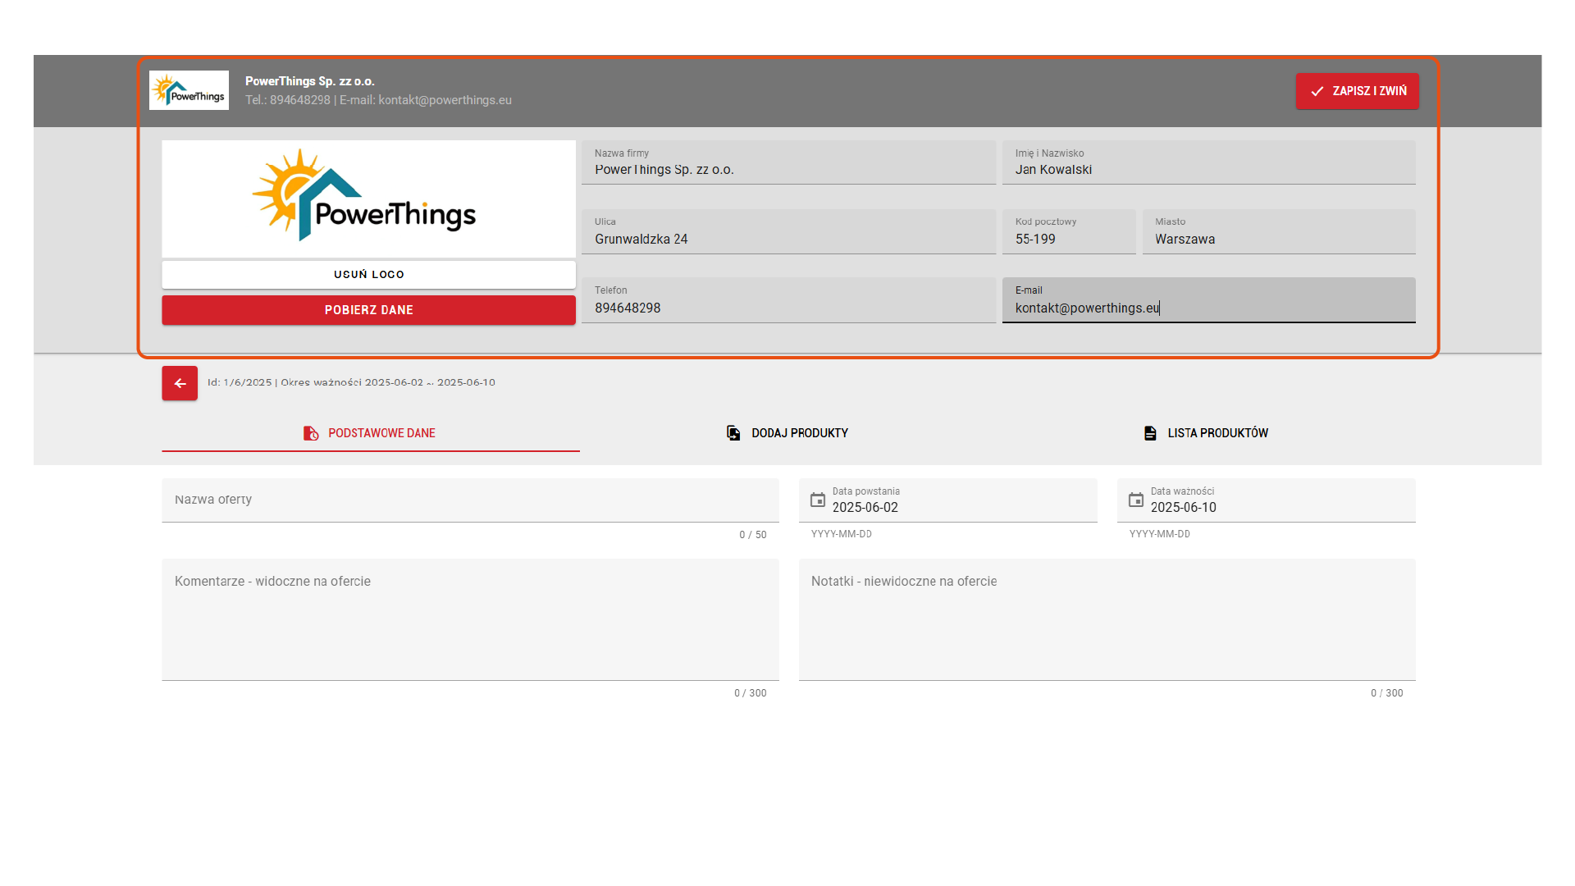
Task: Open the Data ważności calendar icon
Action: tap(1135, 500)
